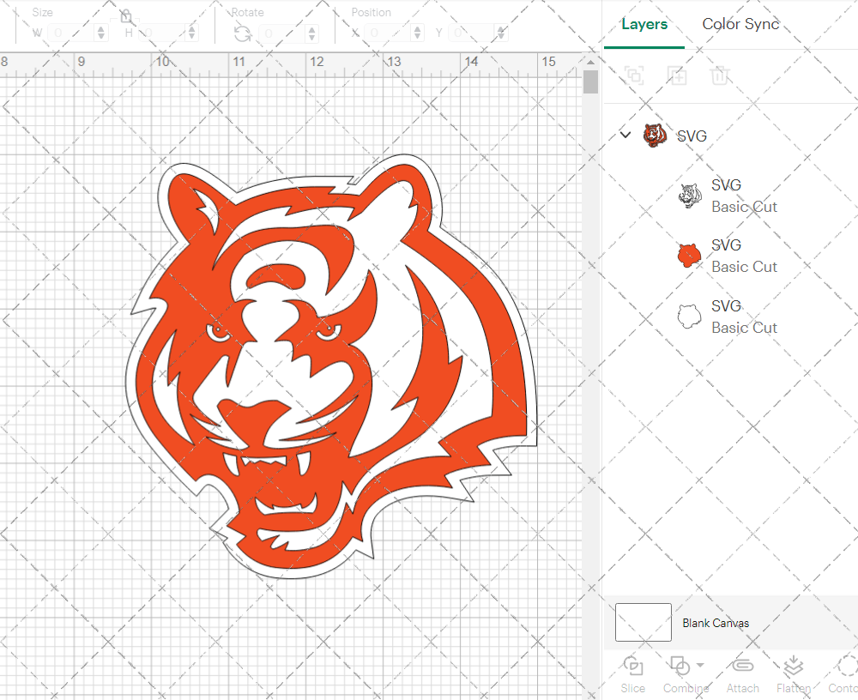This screenshot has height=700, width=858.
Task: Open the Combine dropdown arrow
Action: coord(700,666)
